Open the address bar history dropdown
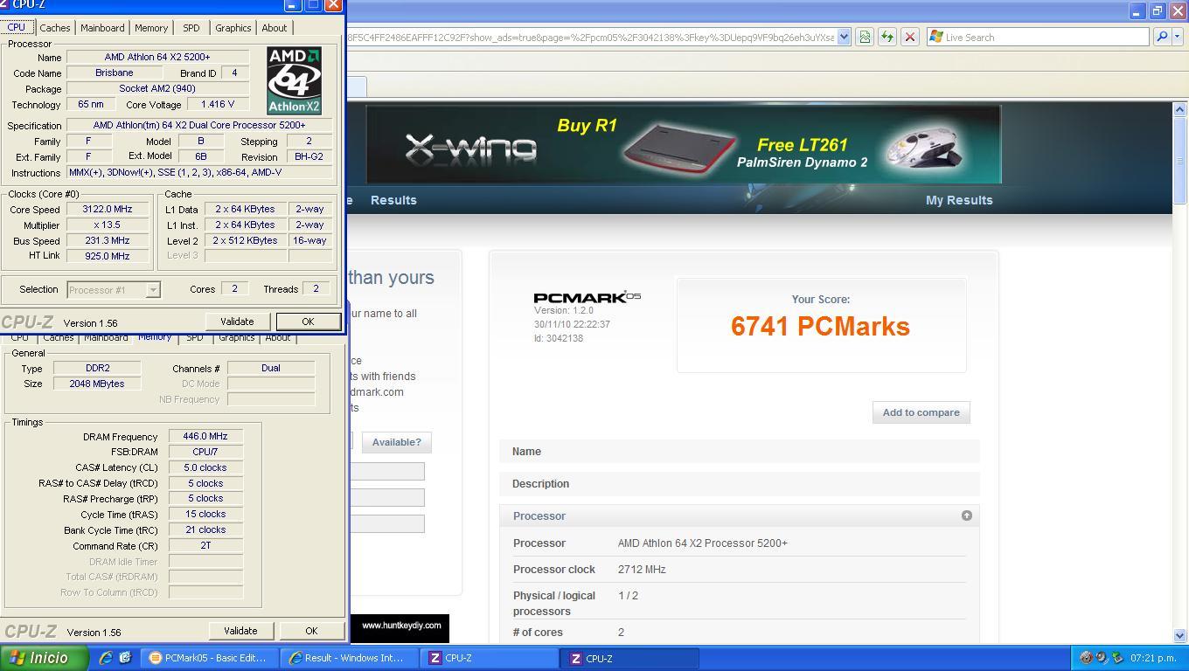The image size is (1189, 671). (x=844, y=37)
